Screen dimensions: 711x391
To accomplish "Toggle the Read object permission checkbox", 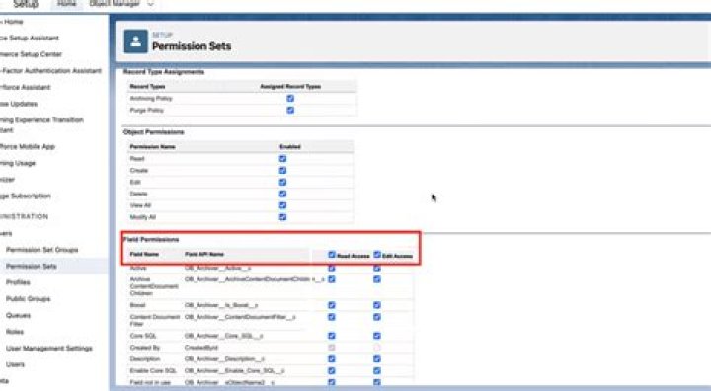I will [283, 158].
